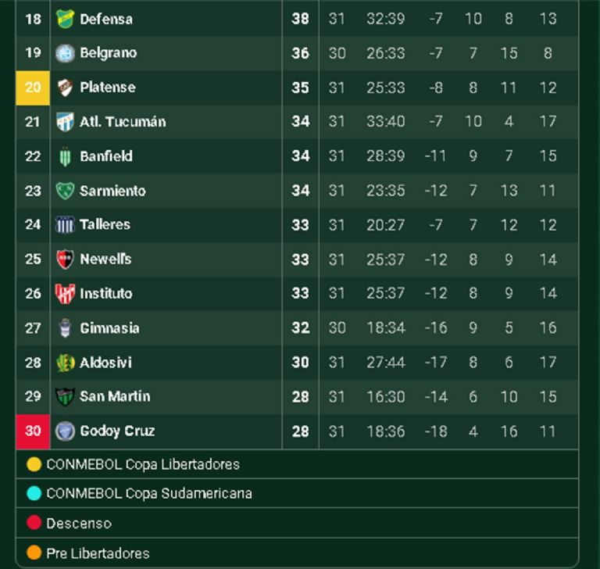Click the yellow Copa Libertadores legend dot
Image resolution: width=600 pixels, height=569 pixels.
pos(34,464)
